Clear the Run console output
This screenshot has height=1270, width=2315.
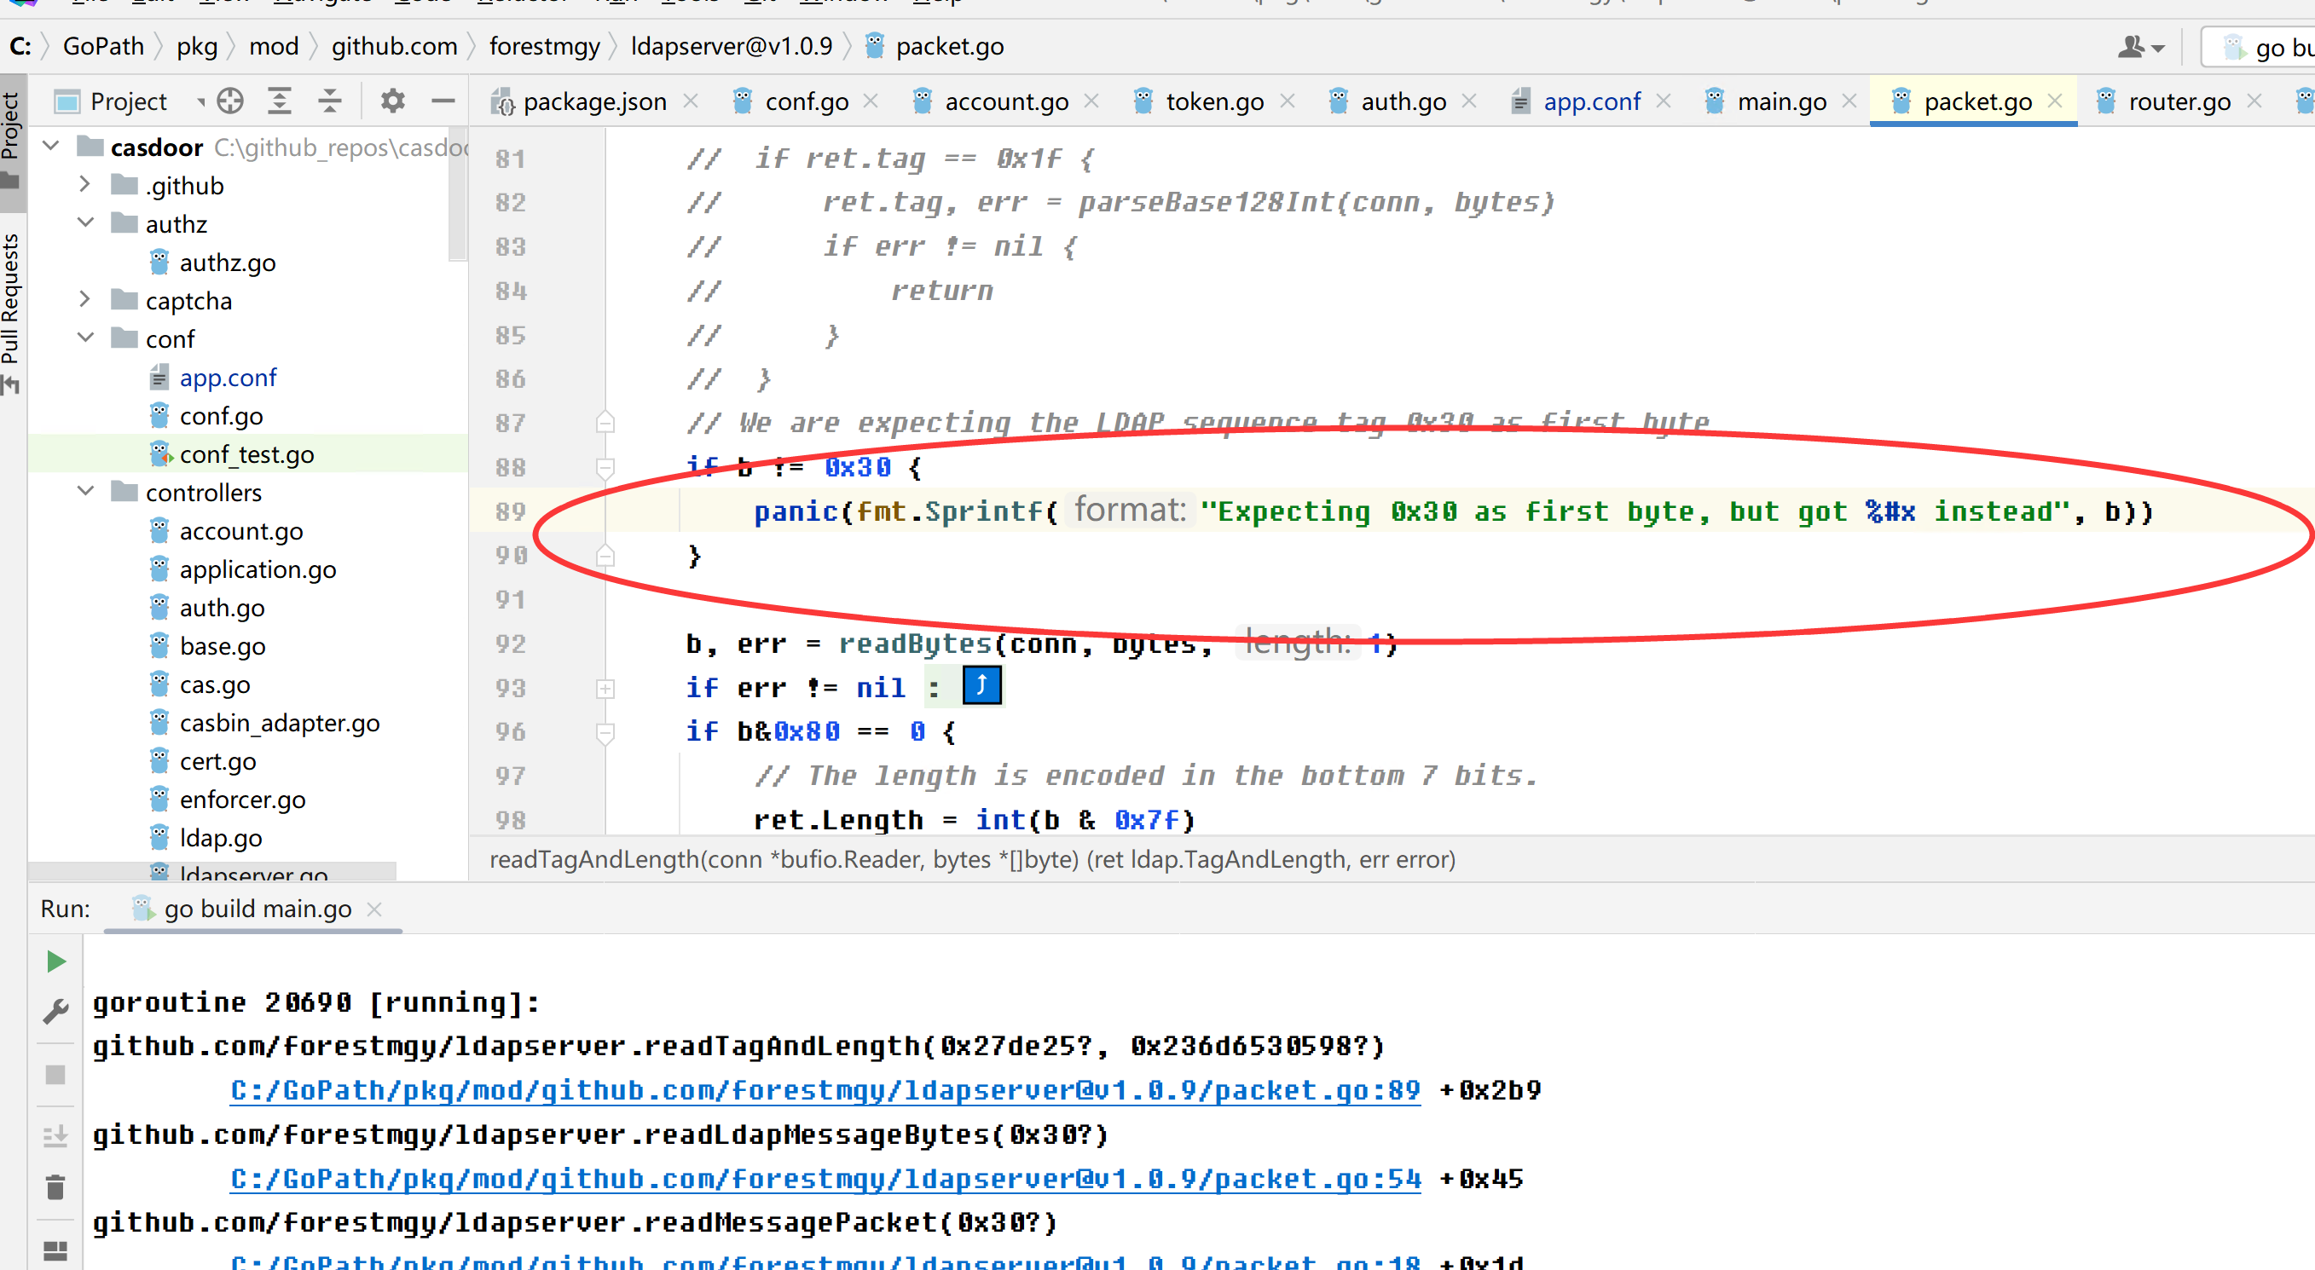[x=55, y=1186]
